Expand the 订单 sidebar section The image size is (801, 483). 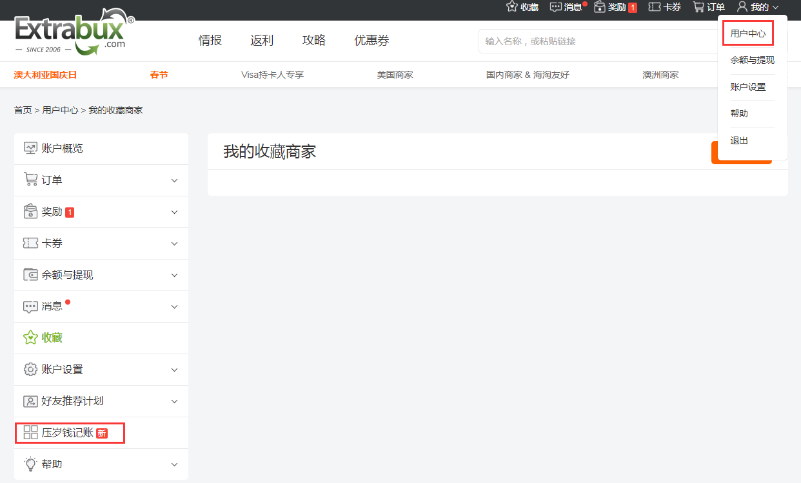click(x=173, y=180)
